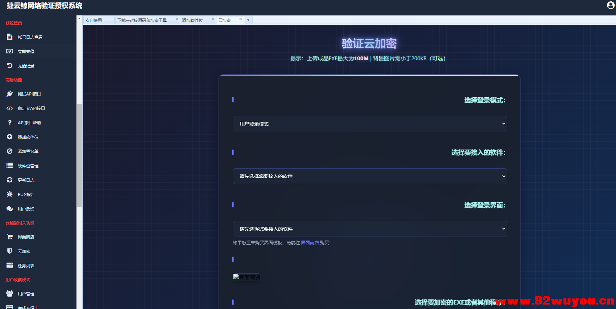This screenshot has height=309, width=616.
Task: Open the 用户登录模式 login mode dropdown
Action: click(370, 124)
